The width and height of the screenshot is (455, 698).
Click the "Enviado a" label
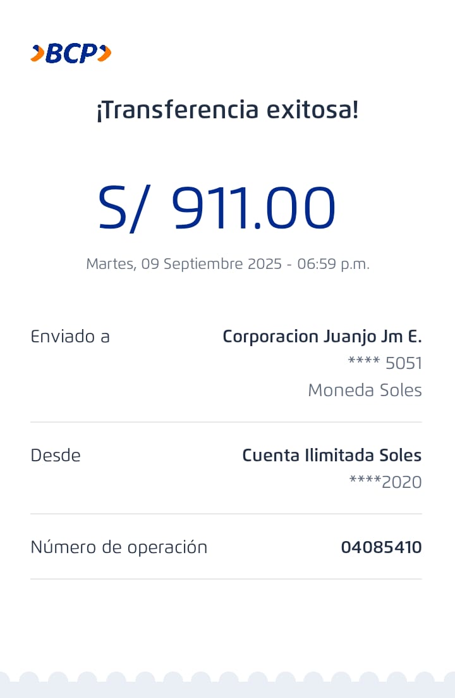(70, 337)
